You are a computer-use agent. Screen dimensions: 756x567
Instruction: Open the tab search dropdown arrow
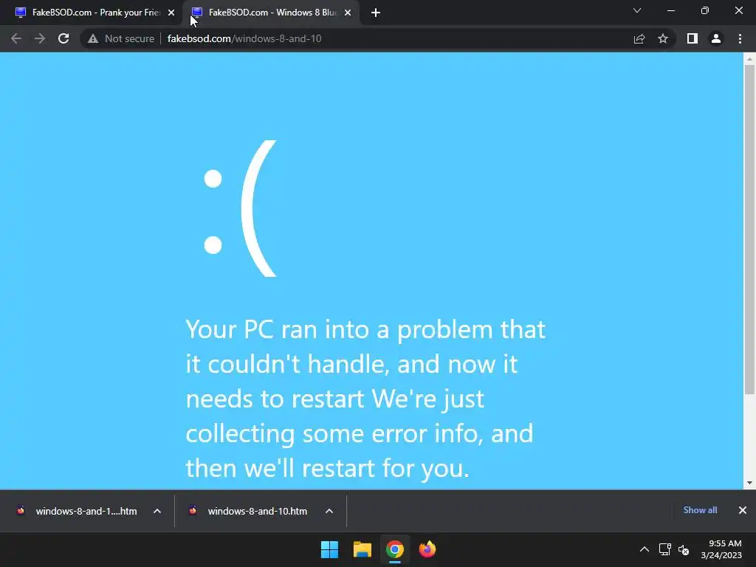[637, 10]
